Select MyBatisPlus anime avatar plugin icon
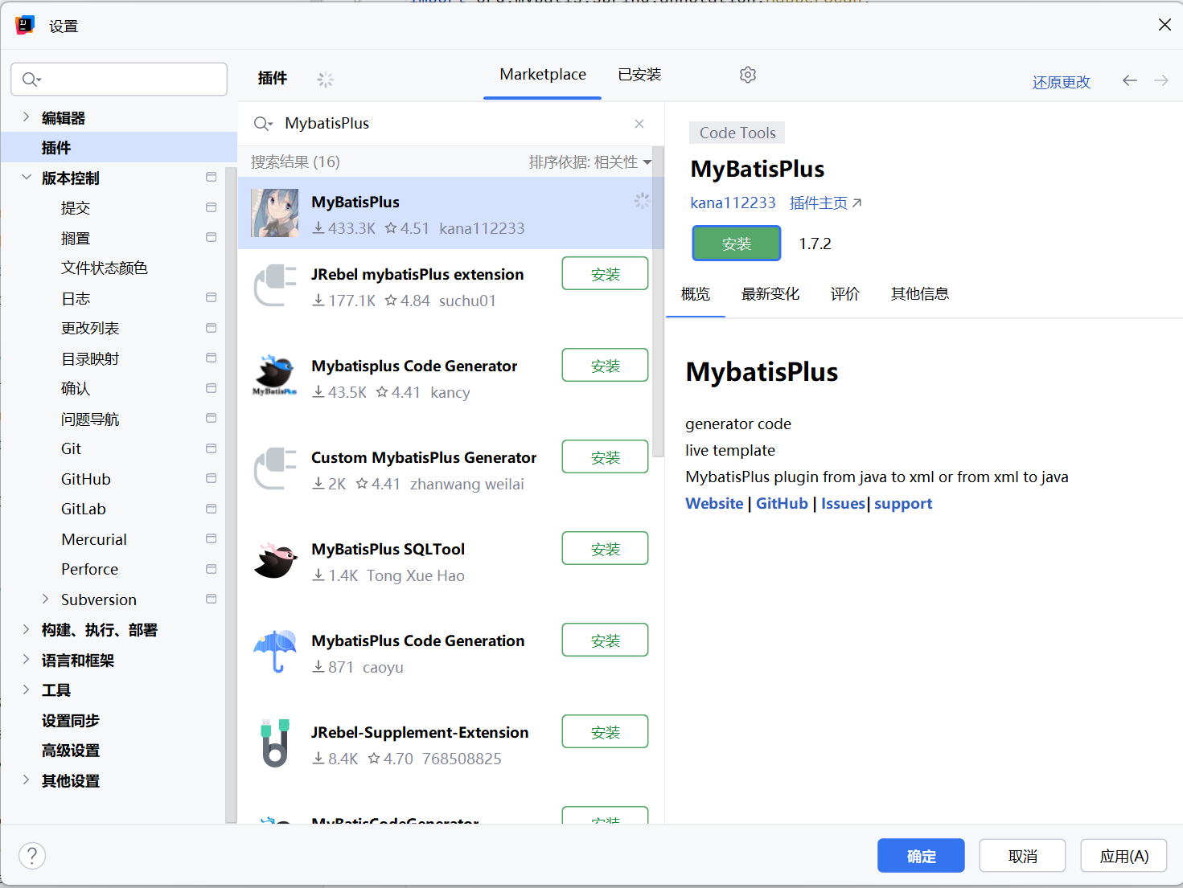Screen dimensions: 1183x888 (275, 213)
